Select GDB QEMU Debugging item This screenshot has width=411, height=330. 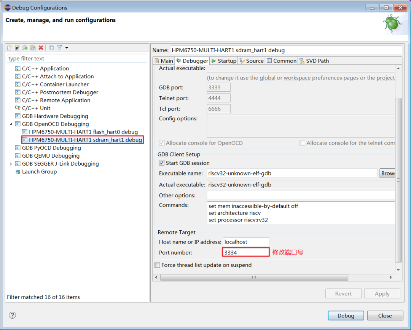tap(50, 156)
